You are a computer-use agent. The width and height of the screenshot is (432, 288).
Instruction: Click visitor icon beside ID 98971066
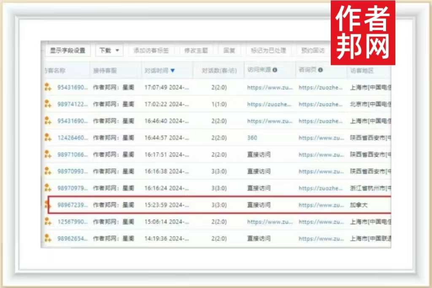48,154
